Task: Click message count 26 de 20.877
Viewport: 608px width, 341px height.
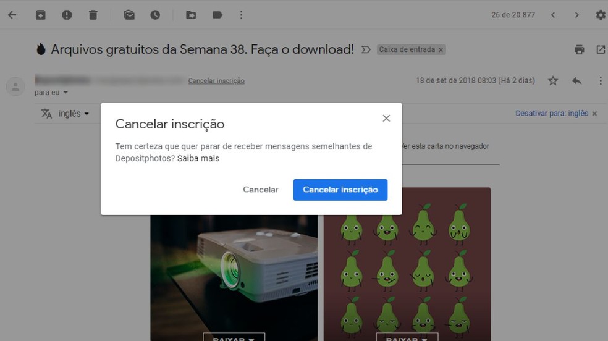Action: (x=513, y=15)
